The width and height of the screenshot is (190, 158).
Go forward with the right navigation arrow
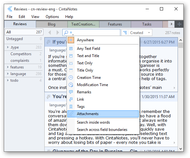tap(58, 32)
